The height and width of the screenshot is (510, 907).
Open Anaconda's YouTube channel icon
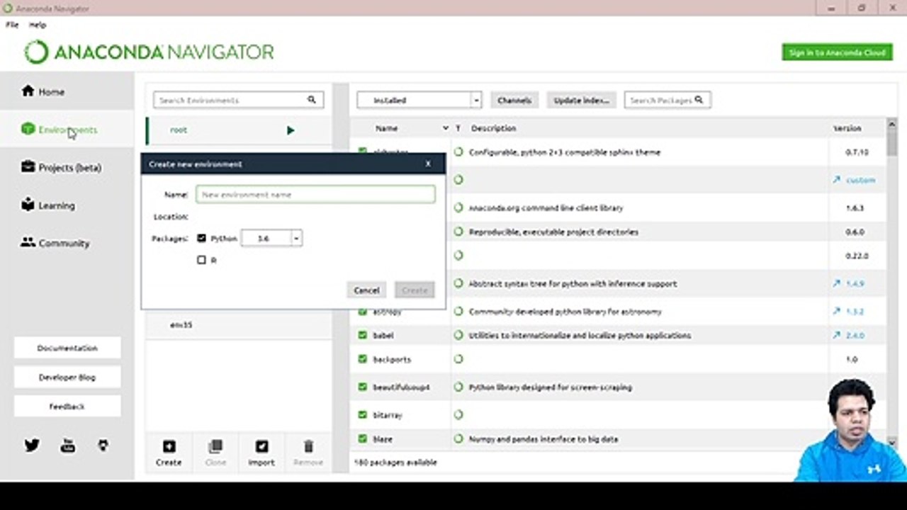pyautogui.click(x=67, y=446)
